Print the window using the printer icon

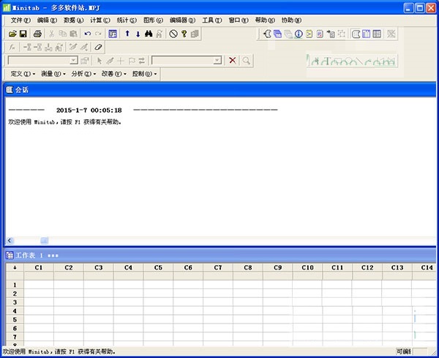[x=37, y=34]
